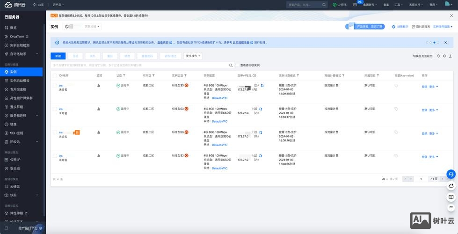
Task: Click the blue 新建 button
Action: pos(58,56)
